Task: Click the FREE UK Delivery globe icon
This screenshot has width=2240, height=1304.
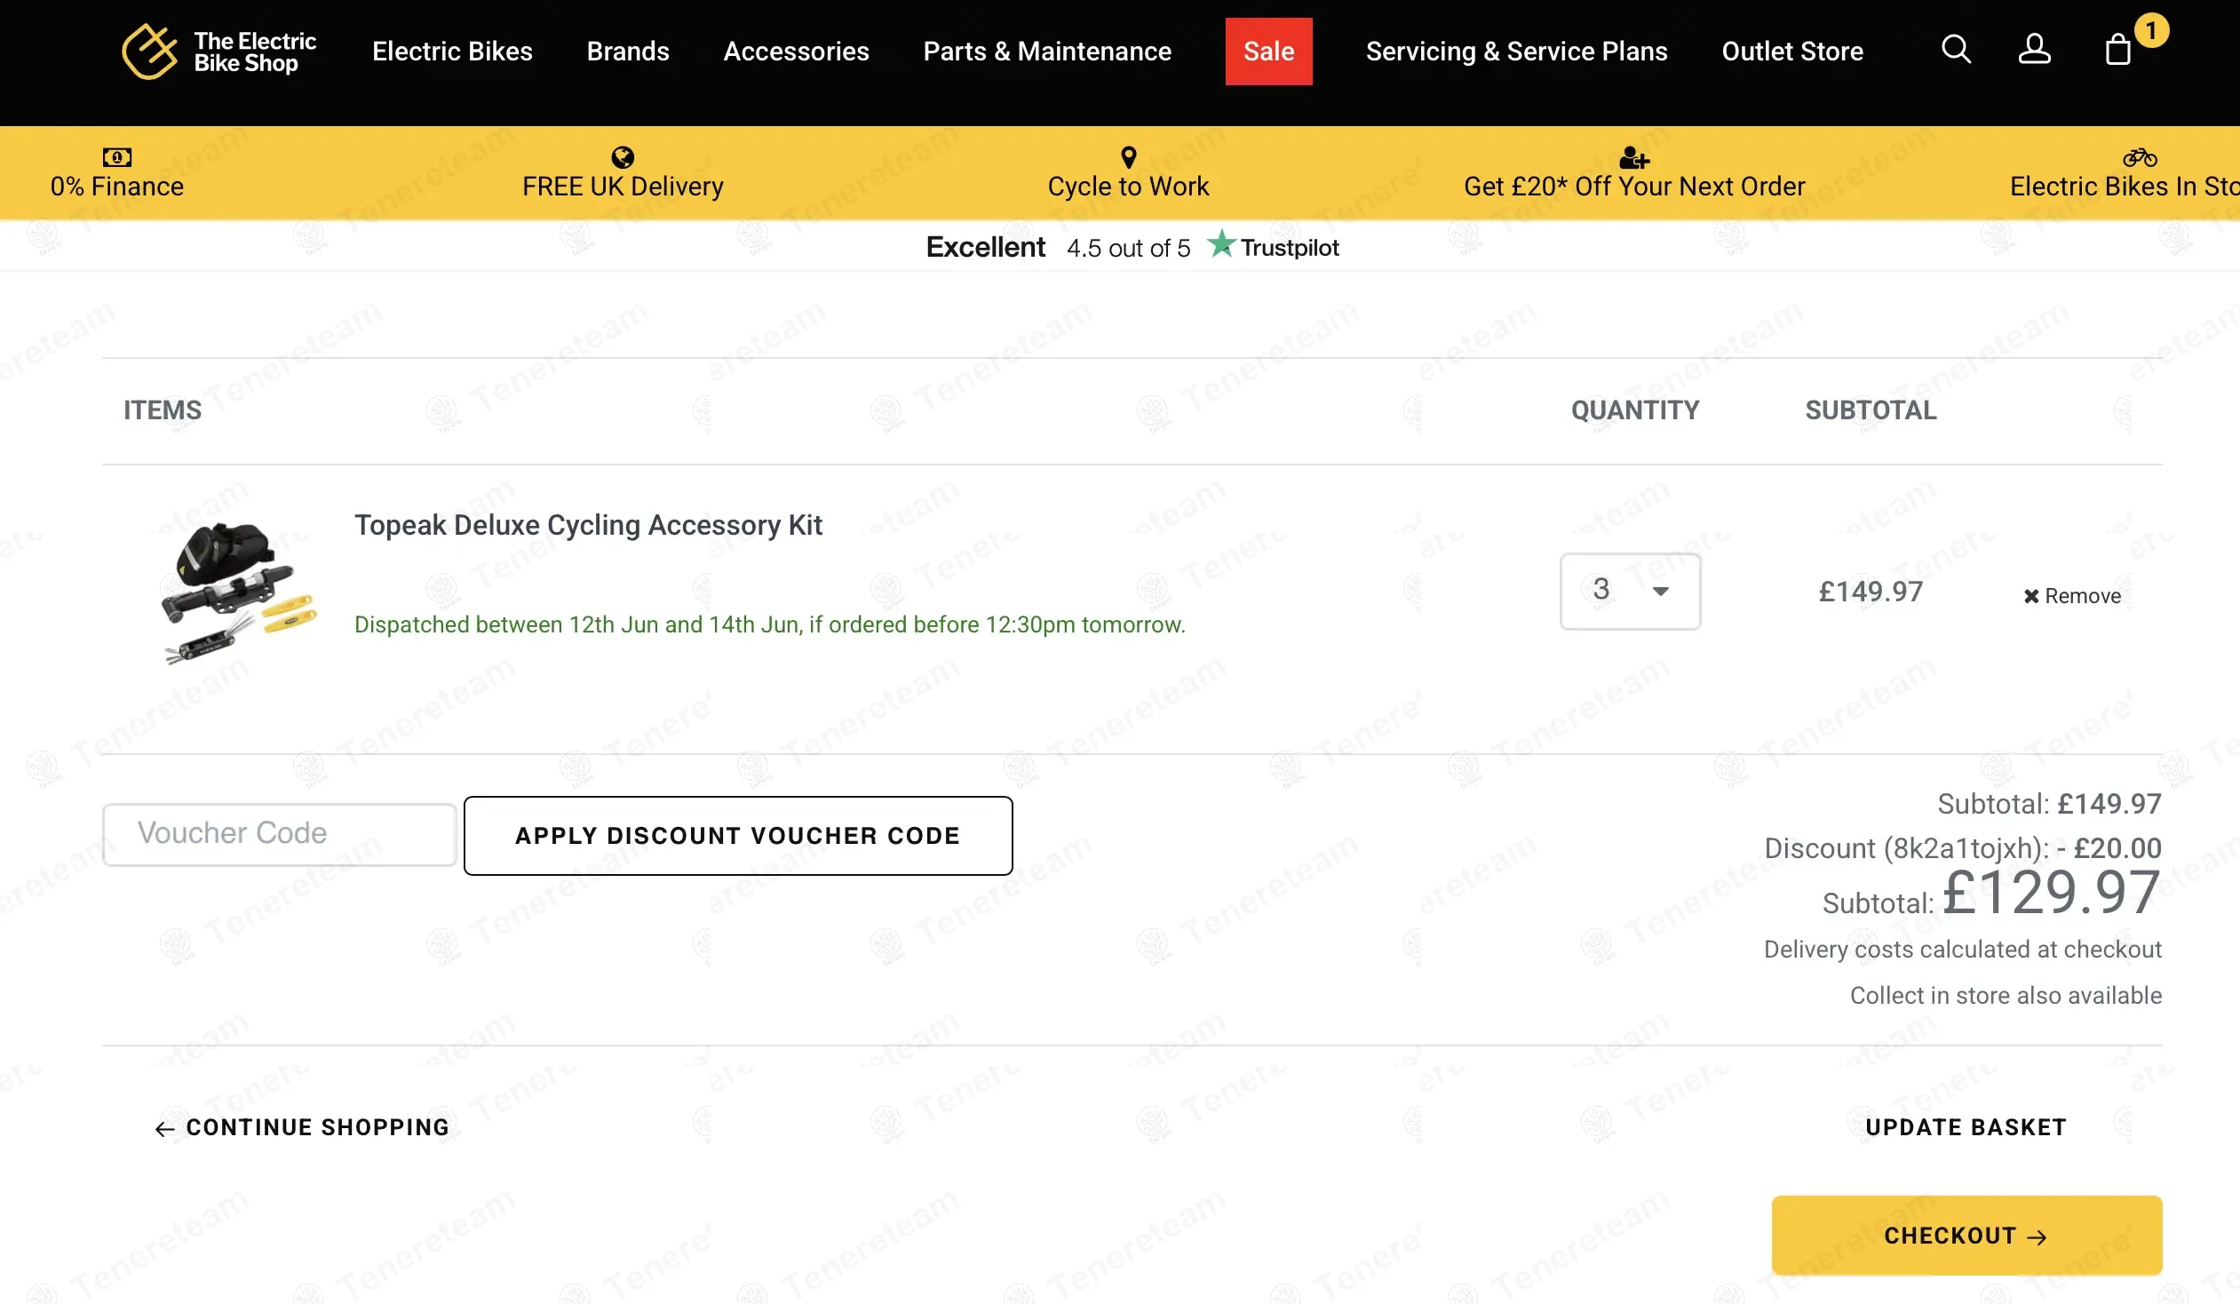Action: point(623,157)
